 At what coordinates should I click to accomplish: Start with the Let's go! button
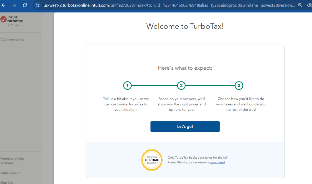(185, 127)
